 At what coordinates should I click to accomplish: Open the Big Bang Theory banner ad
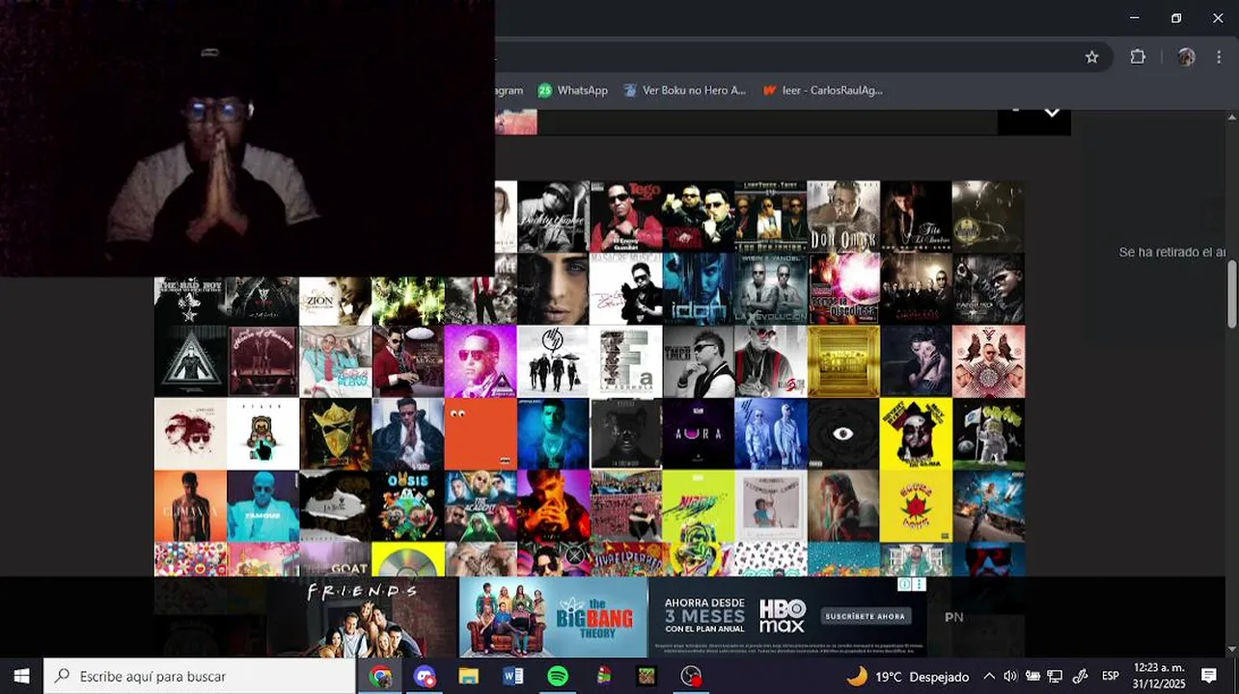553,617
